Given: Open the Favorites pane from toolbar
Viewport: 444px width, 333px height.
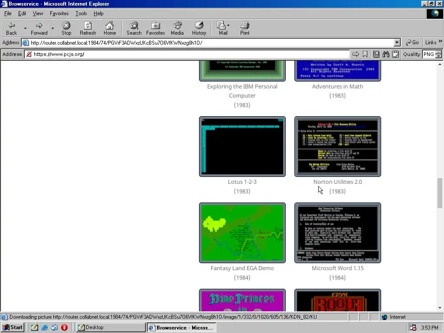Looking at the screenshot, I should coord(156,28).
